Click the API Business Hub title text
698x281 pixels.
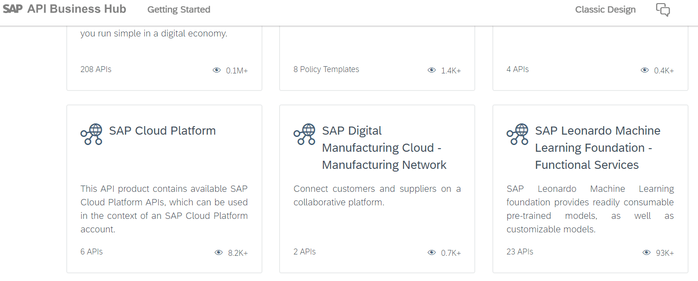[x=77, y=9]
